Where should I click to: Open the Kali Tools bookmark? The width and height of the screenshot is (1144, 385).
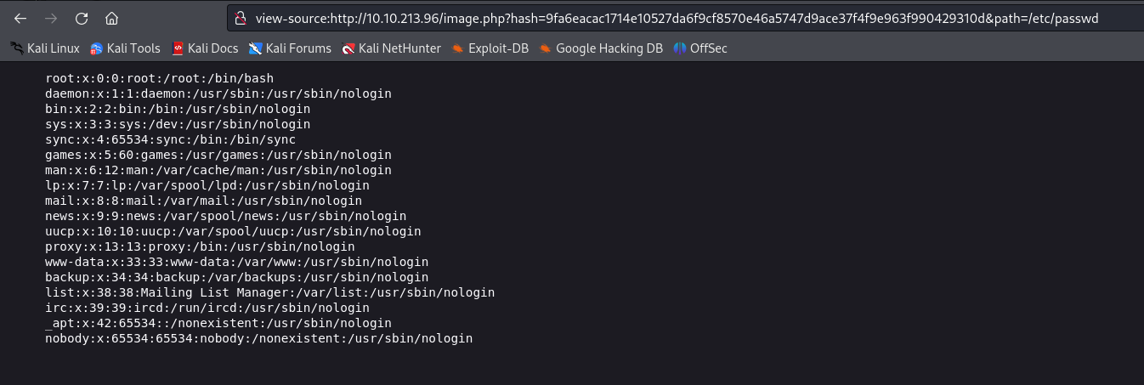click(x=125, y=48)
